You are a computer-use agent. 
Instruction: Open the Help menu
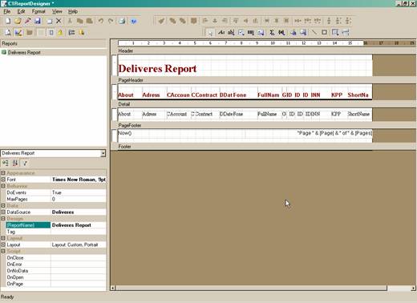(73, 11)
